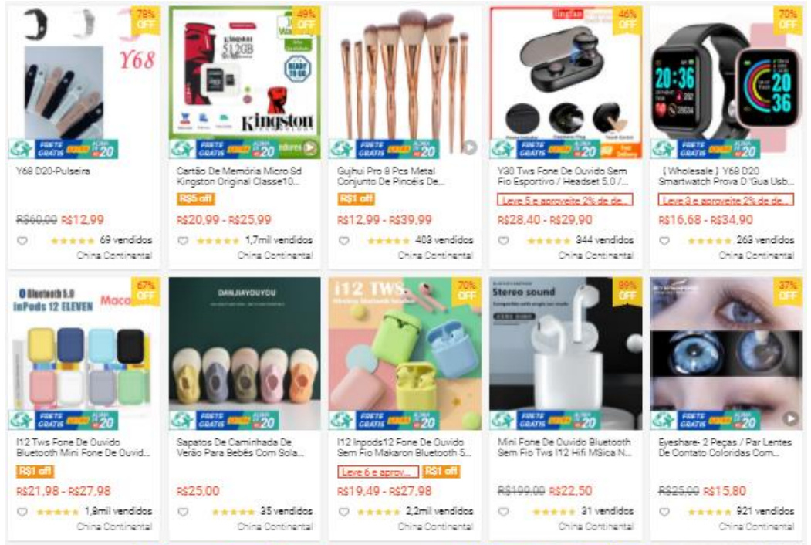Toggle favorite on Y68 D20 Smartwatch listing
Viewport: 811px width, 545px height.
664,241
